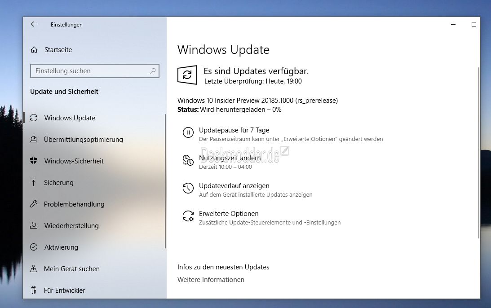Screen dimensions: 491x308
Task: Click the clock icon for Nutzungszeit
Action: click(188, 160)
